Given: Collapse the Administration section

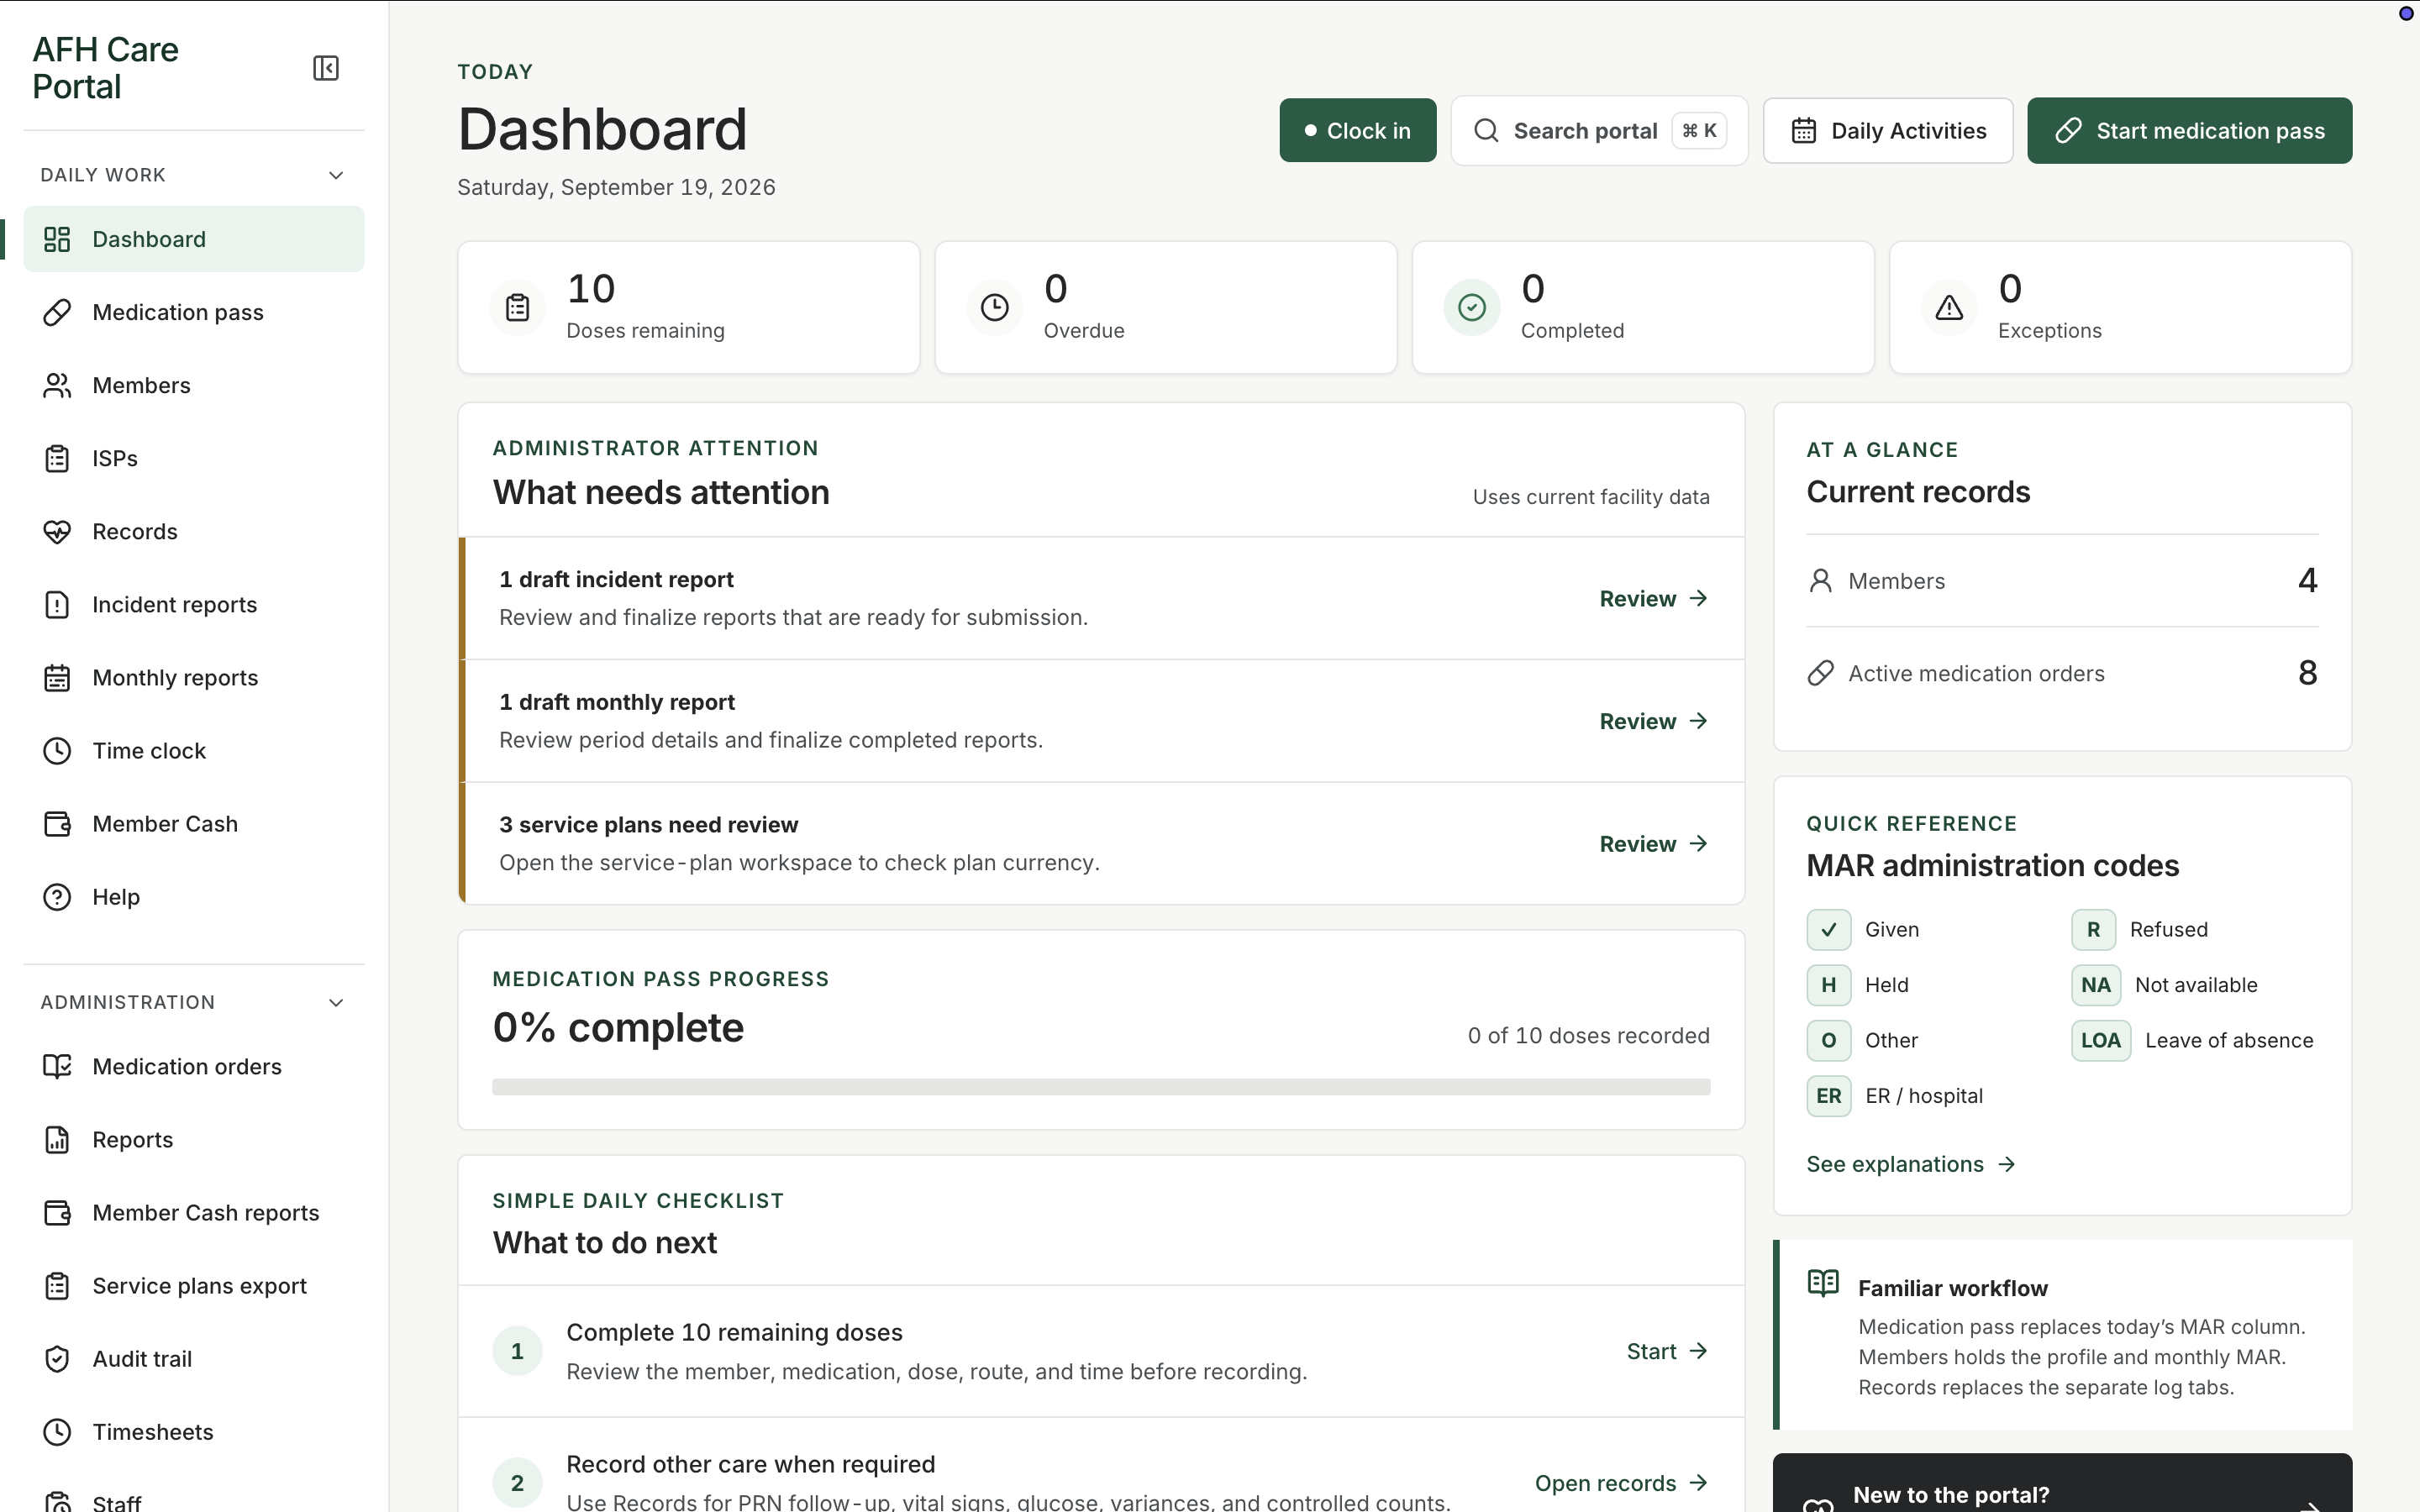Looking at the screenshot, I should point(194,1002).
